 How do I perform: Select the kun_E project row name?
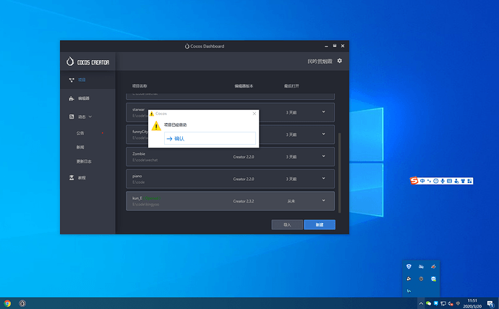pos(137,198)
